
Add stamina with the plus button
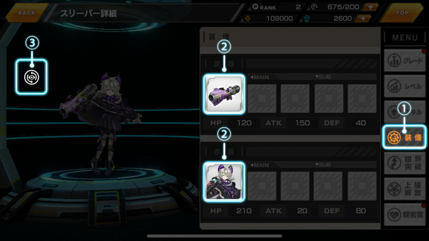[370, 7]
